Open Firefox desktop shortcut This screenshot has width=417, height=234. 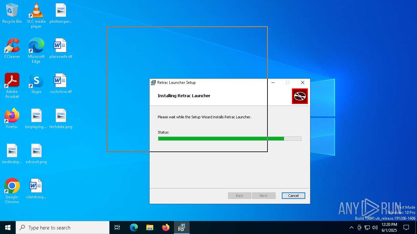[12, 119]
